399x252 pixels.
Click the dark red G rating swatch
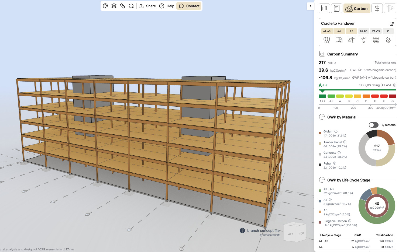click(393, 96)
